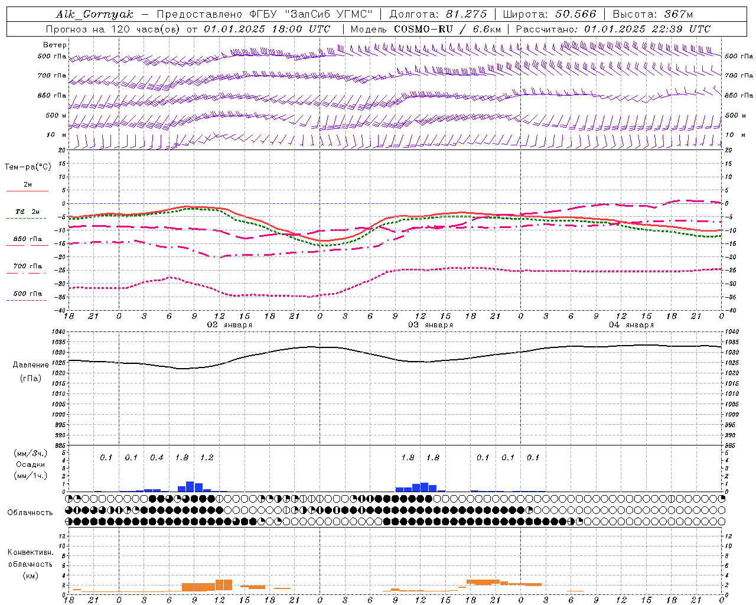This screenshot has width=756, height=605.
Task: Click the 'Давление' pressure panel label
Action: pyautogui.click(x=30, y=365)
